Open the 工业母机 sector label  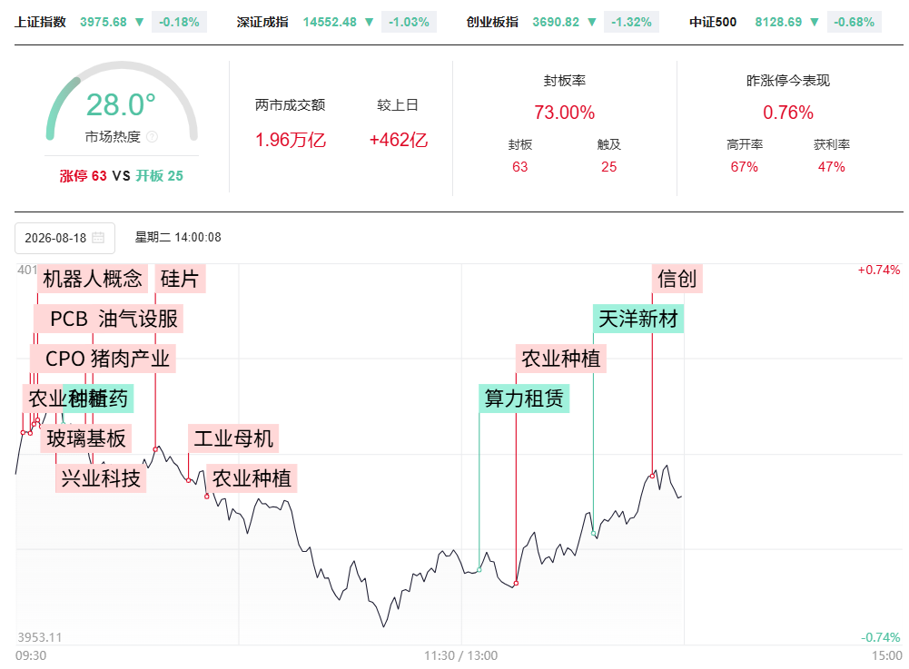pyautogui.click(x=233, y=438)
